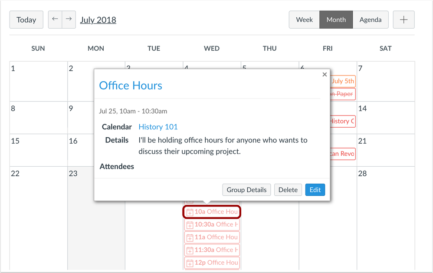Image resolution: width=433 pixels, height=273 pixels.
Task: Navigate to previous month with back arrow
Action: tap(55, 19)
